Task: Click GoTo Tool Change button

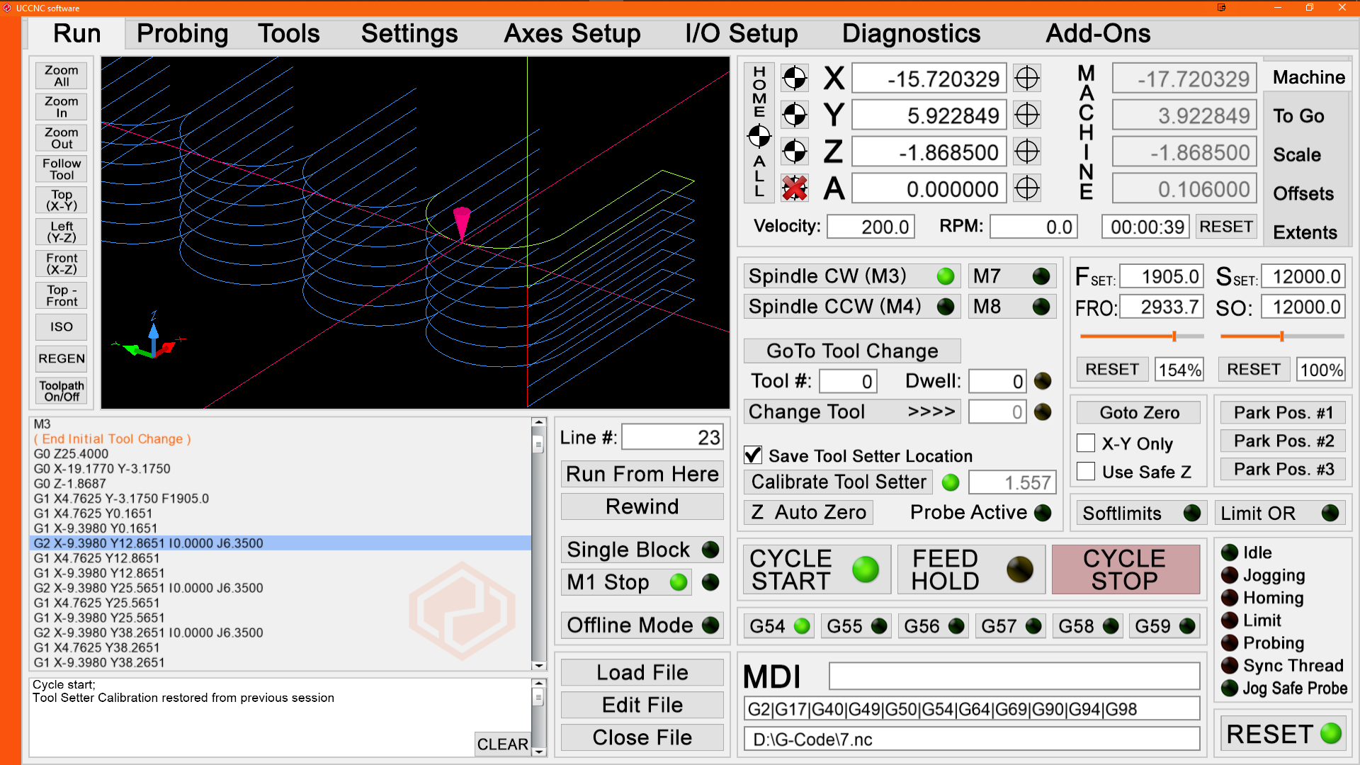Action: [x=852, y=351]
